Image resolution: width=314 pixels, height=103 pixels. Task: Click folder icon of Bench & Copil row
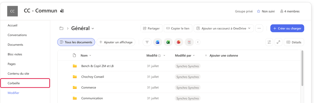[75, 66]
